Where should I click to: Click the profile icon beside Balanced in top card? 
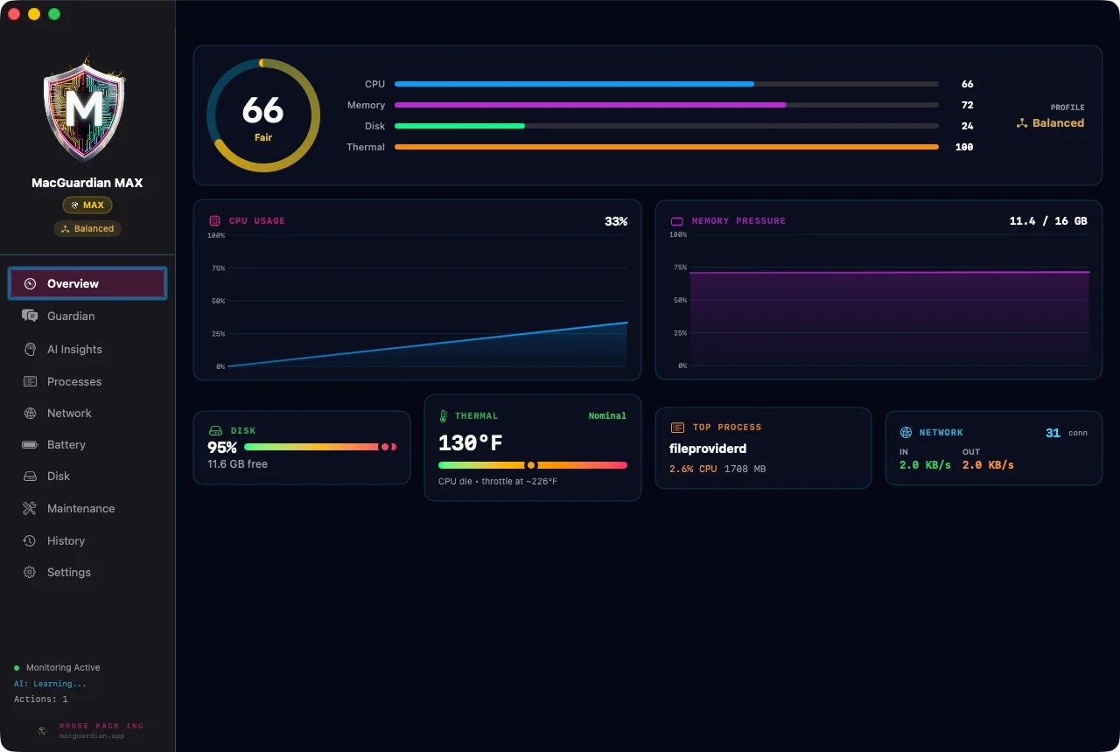(1021, 123)
